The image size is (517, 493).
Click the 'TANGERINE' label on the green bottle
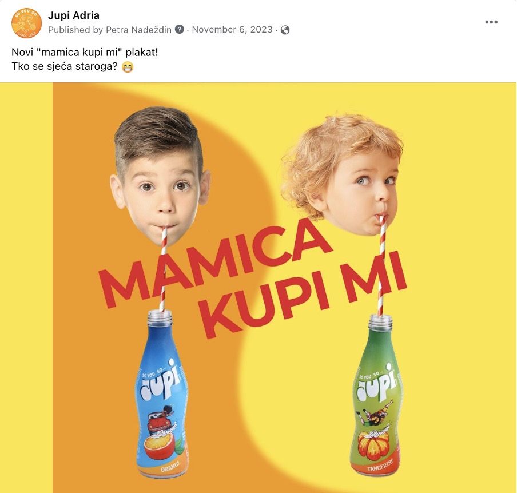coord(380,465)
